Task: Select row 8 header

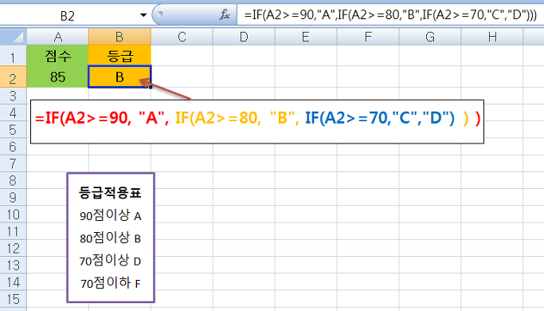Action: (x=14, y=180)
